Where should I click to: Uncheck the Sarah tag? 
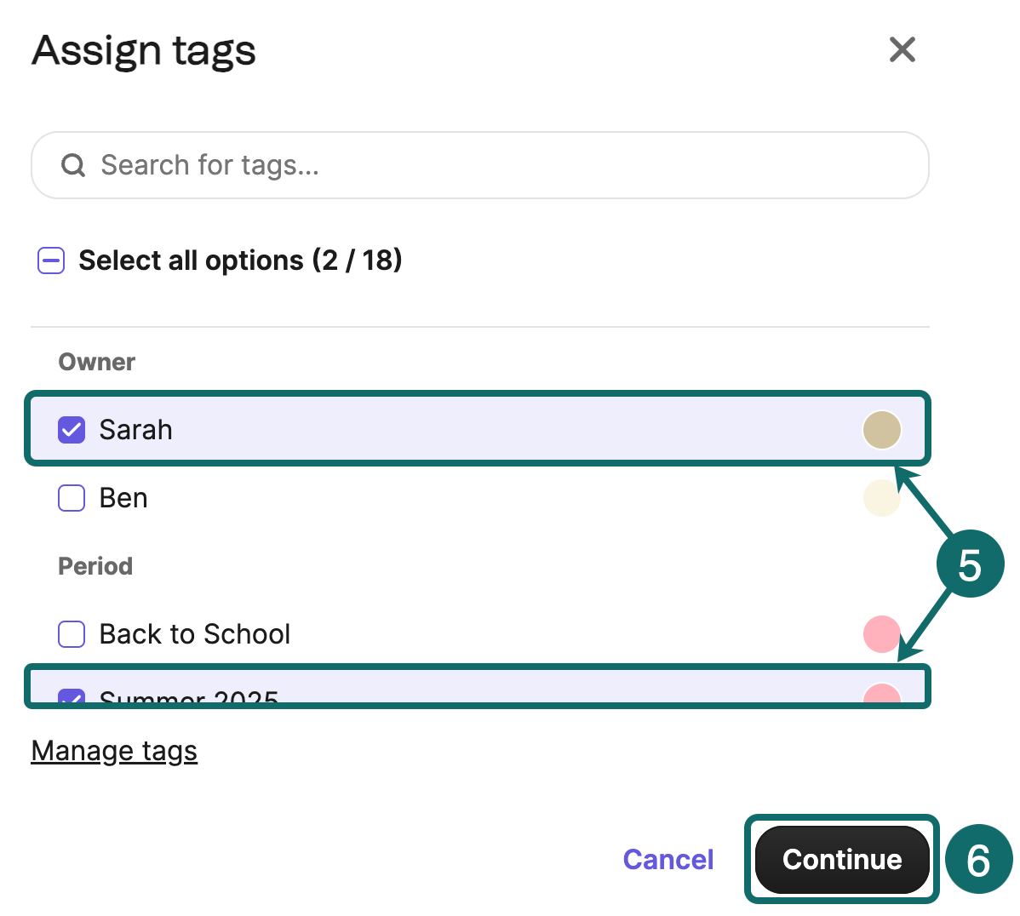[x=71, y=430]
